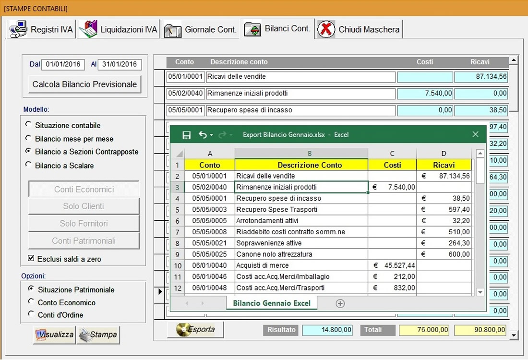Click the Excel redo arrow

222,135
